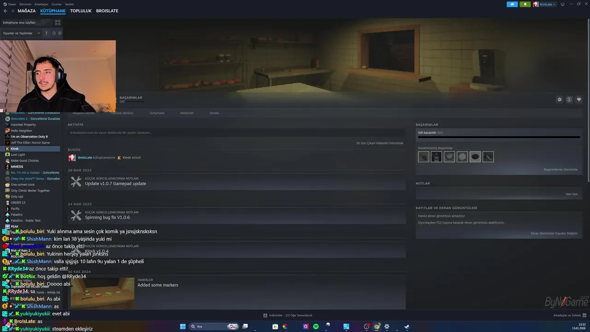Switch library to grid view icon

tap(58, 22)
